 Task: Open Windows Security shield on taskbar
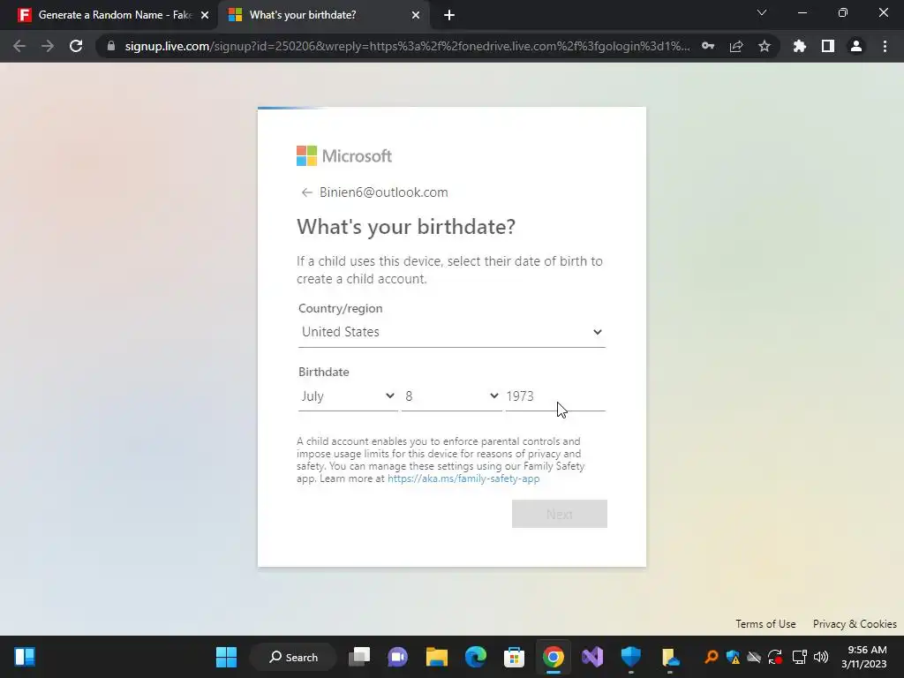point(630,657)
